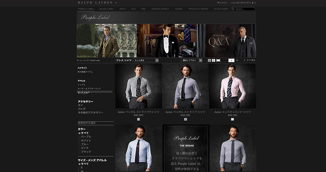Open the Purple Label THE BRAND panel
326x172 pixels.
click(186, 148)
